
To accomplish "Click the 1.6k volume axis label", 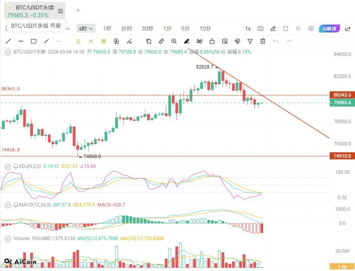I will (x=342, y=267).
